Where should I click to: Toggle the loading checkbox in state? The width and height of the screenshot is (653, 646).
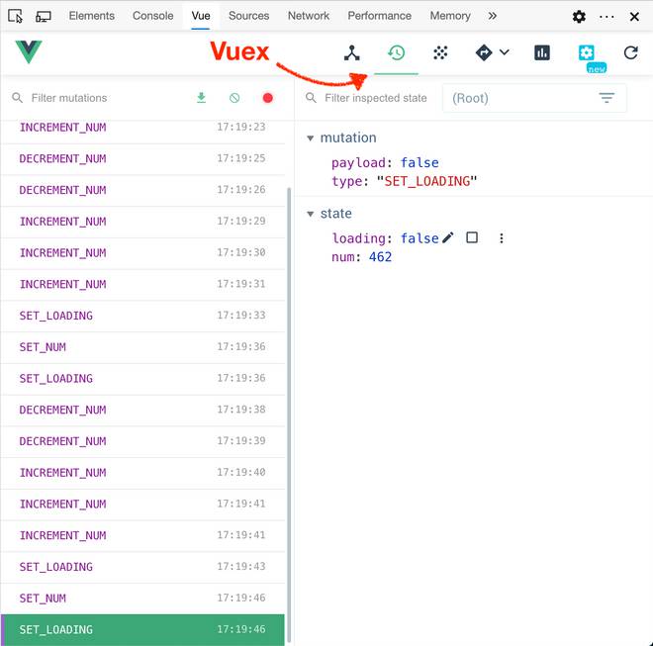[472, 238]
